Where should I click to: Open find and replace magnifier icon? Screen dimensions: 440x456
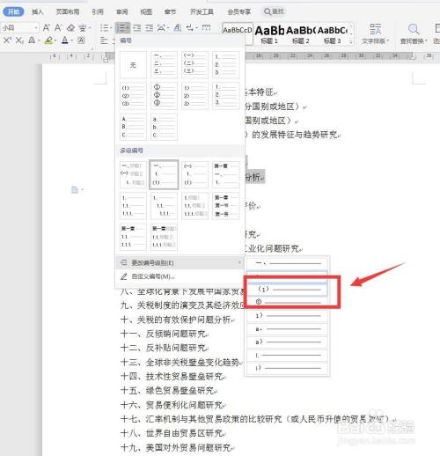[x=413, y=29]
